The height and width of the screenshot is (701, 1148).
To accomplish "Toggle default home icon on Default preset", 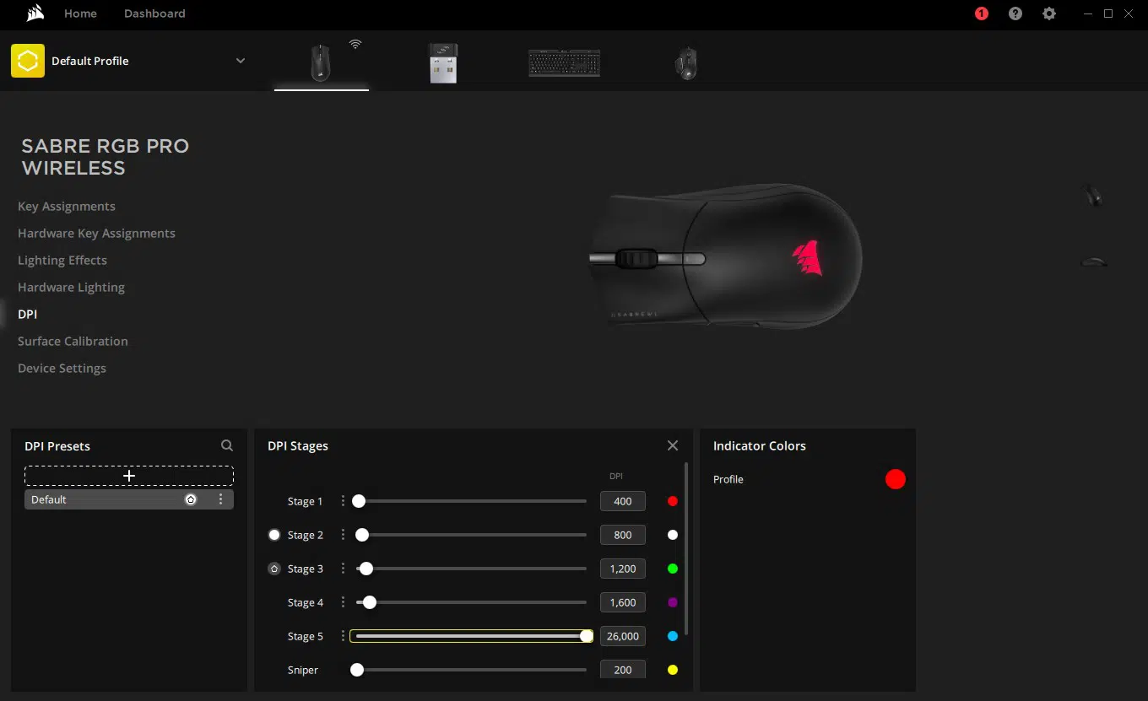I will pos(191,499).
